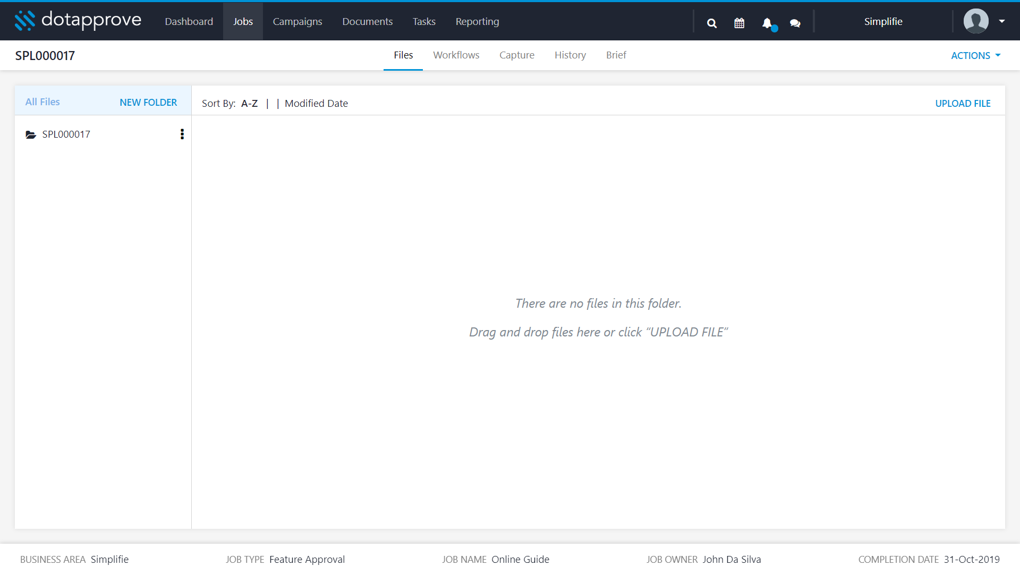This screenshot has height=574, width=1020.
Task: Open the SPL000017 folder options menu
Action: (x=182, y=134)
